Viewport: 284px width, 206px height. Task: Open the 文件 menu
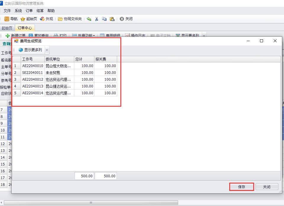(7, 11)
